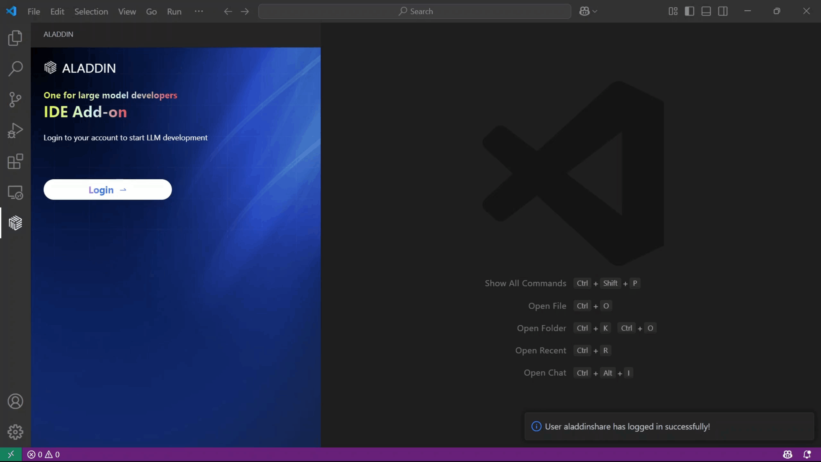Toggle the primary side bar layout button
Viewport: 821px width, 462px height.
(690, 11)
